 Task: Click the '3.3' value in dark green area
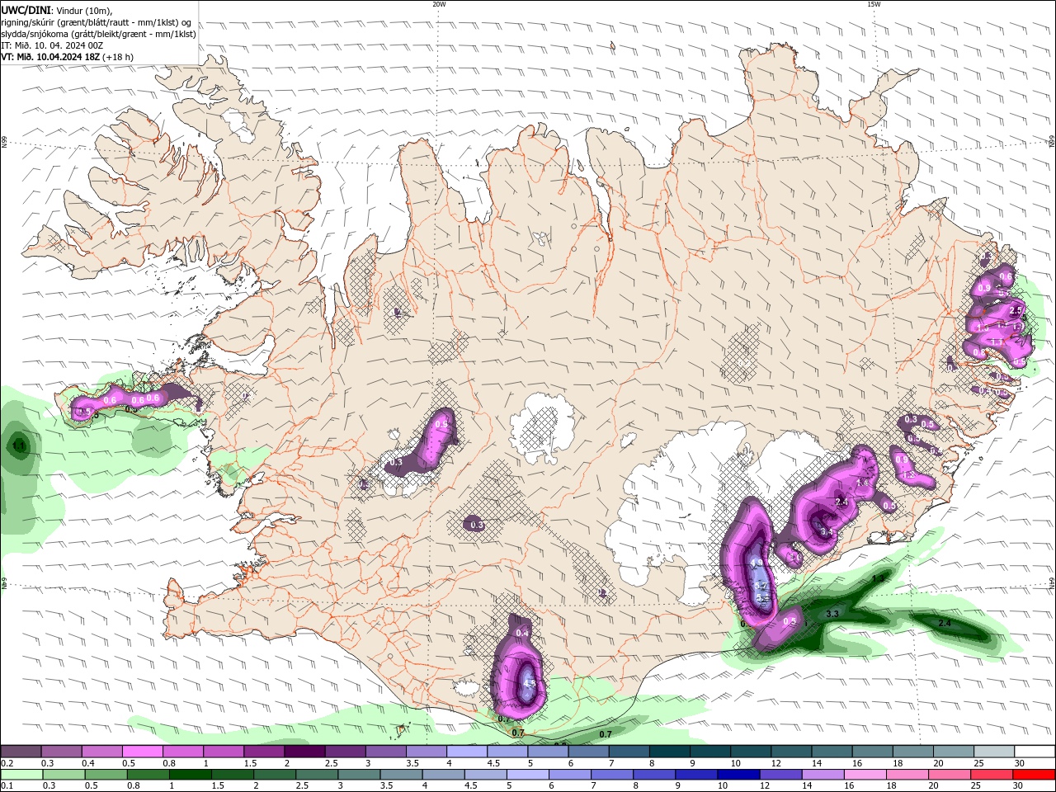click(832, 614)
